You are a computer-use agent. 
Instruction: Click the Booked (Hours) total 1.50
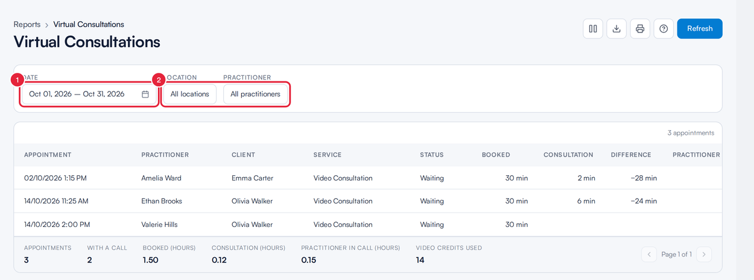(151, 260)
